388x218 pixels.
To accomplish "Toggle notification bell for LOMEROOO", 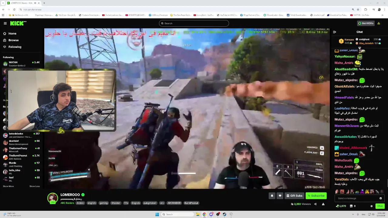I will (x=272, y=196).
